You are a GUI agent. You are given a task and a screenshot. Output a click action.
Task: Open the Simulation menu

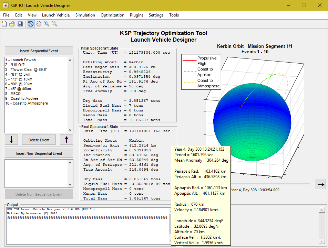(x=85, y=15)
